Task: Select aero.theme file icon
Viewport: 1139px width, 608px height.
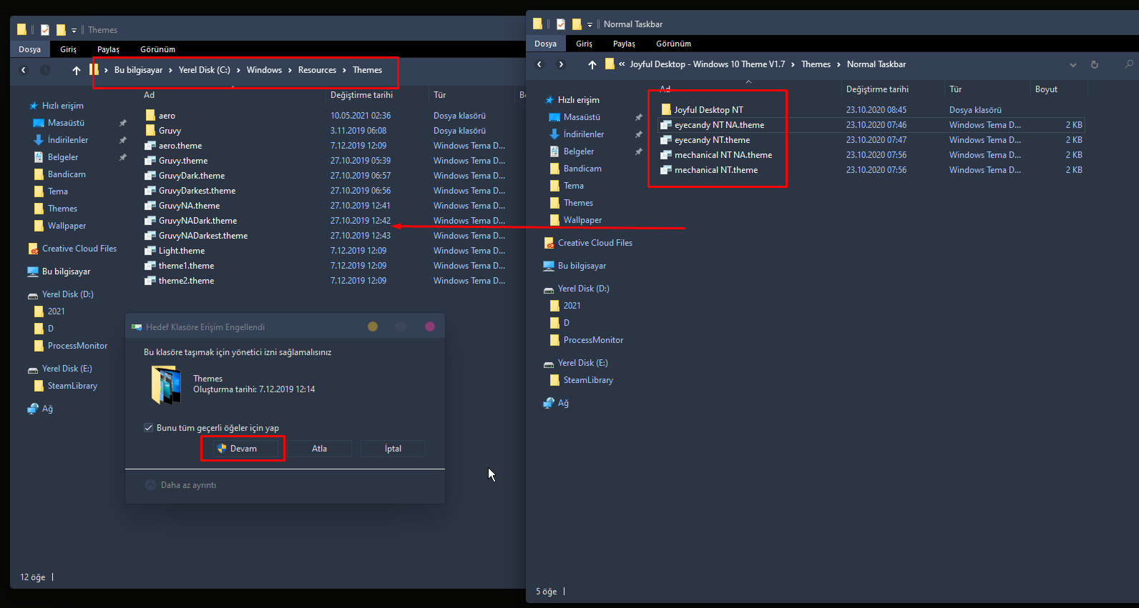Action: pos(150,145)
